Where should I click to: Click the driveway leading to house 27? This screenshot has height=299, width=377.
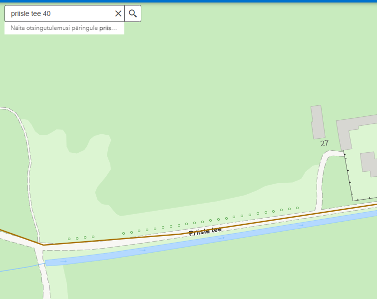[322, 176]
